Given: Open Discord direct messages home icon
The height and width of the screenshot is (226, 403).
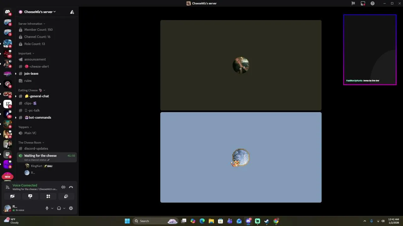Looking at the screenshot, I should [x=8, y=12].
